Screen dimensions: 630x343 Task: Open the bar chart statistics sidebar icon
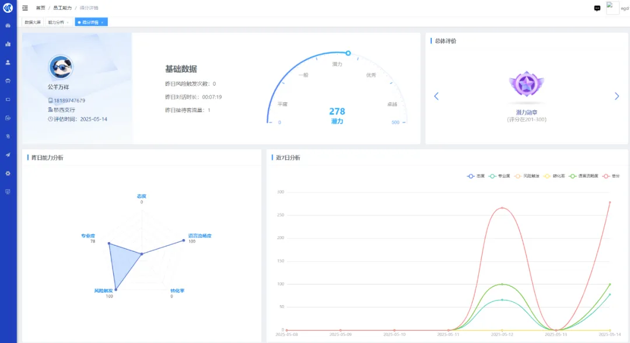[8, 44]
